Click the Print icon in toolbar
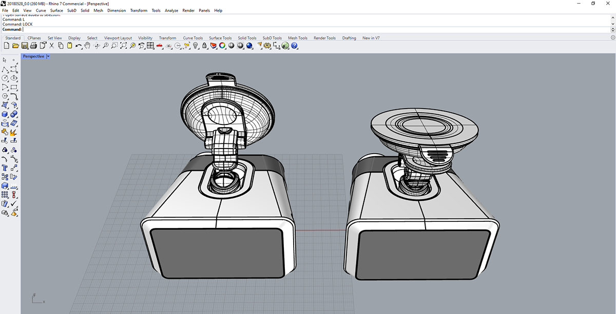 (x=34, y=46)
